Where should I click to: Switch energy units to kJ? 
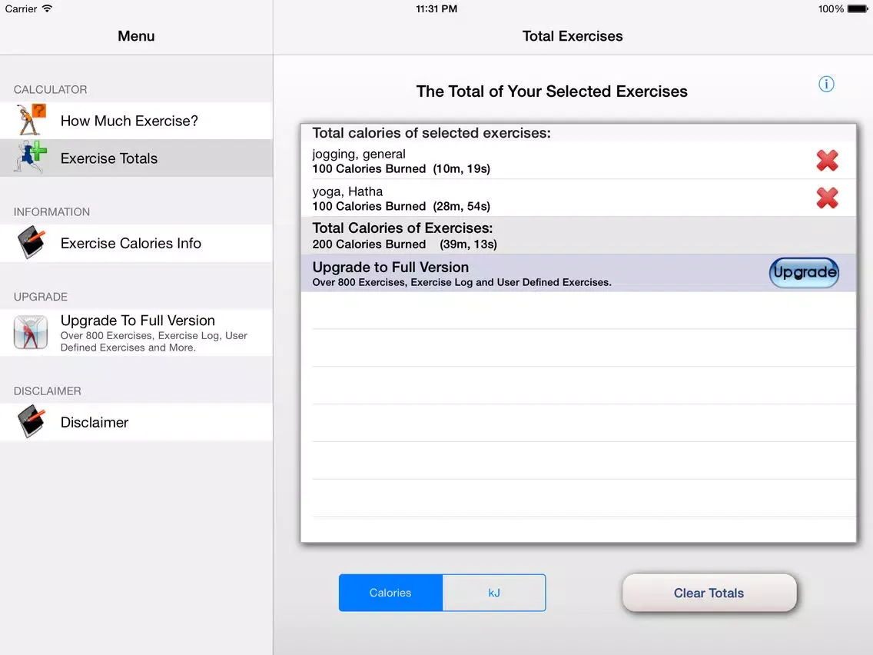click(493, 592)
